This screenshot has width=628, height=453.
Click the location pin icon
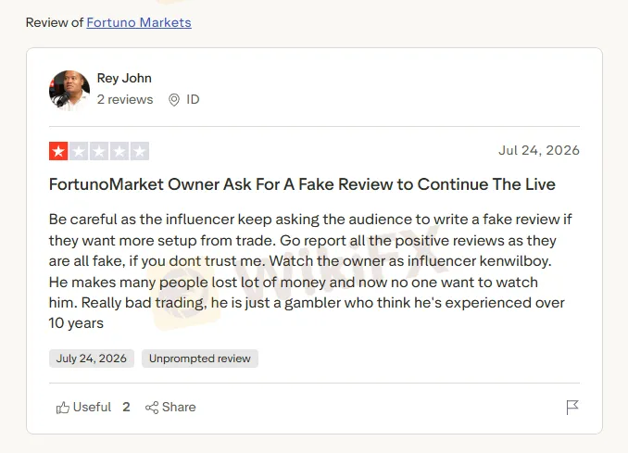[x=174, y=100]
